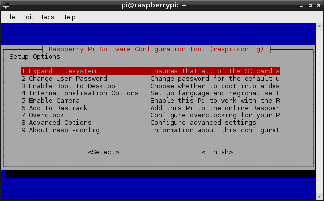Viewport: 324px width, 201px height.
Task: Select '6 Add to Rastrack' option
Action: tap(54, 108)
